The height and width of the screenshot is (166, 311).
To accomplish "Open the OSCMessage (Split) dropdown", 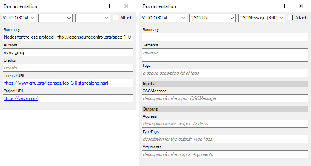I will pyautogui.click(x=262, y=18).
